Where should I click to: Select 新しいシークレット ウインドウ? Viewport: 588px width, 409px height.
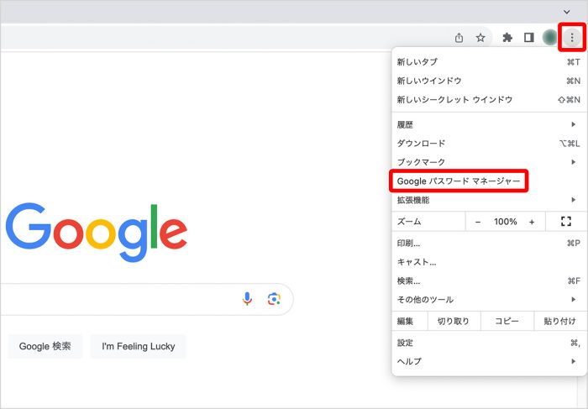pos(454,99)
